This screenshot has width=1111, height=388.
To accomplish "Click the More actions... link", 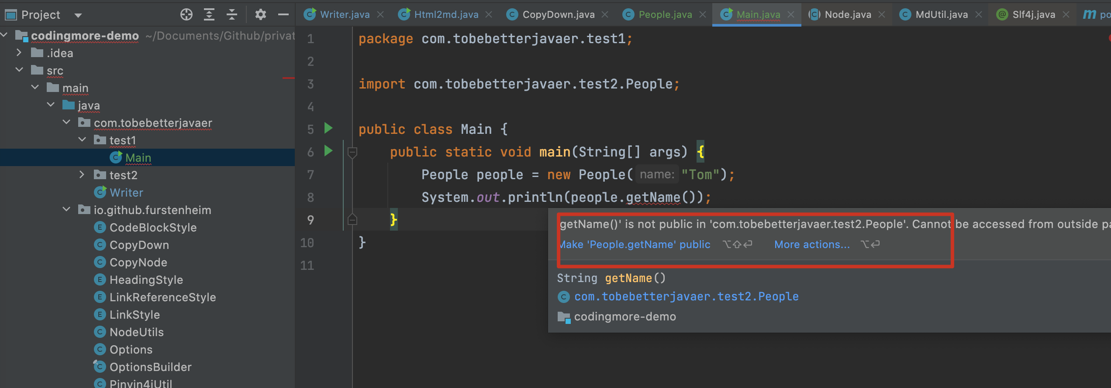I will (812, 245).
